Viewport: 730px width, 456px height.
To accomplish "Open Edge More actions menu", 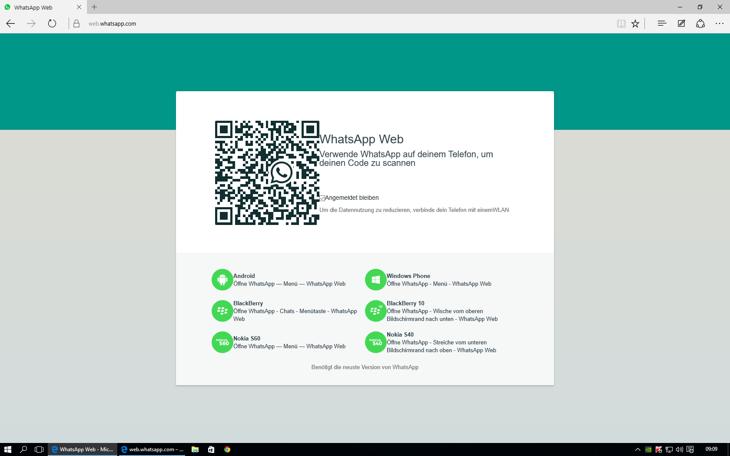I will [x=720, y=23].
